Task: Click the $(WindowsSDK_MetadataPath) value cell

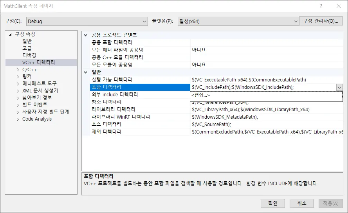Action: [x=266, y=117]
